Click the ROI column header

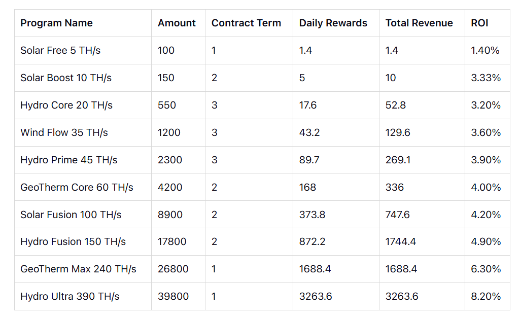[479, 23]
